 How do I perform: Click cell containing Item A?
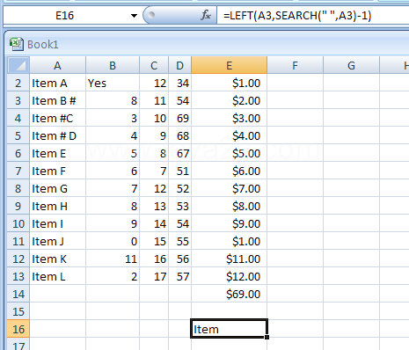pos(57,83)
